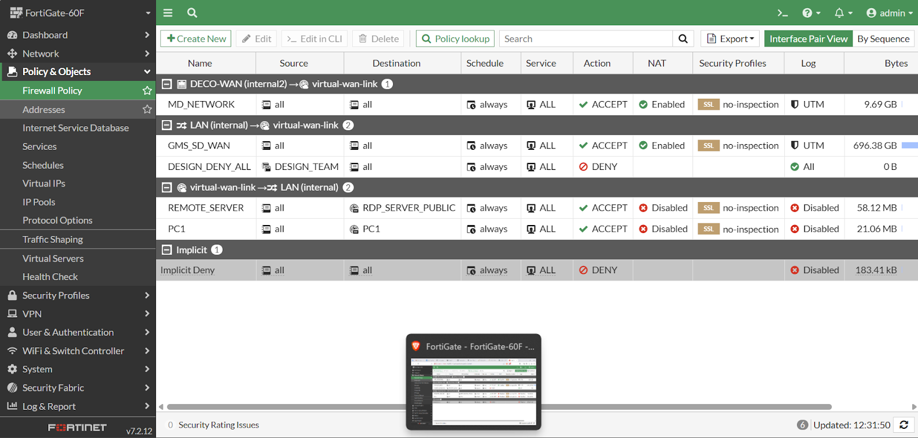
Task: Expand the Log & Report menu
Action: (x=78, y=406)
